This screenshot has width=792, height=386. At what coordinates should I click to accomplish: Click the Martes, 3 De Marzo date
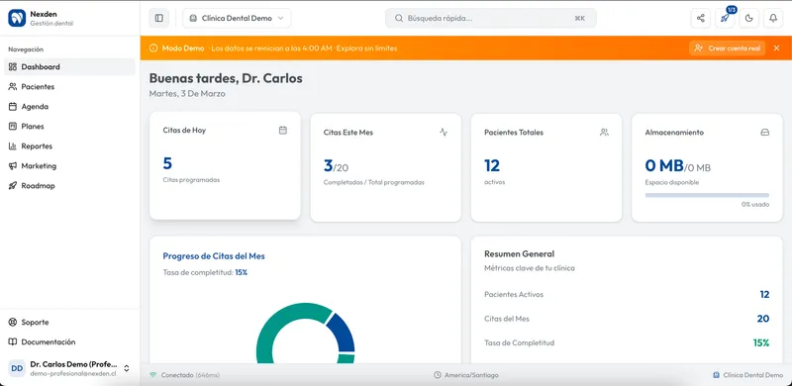pos(187,93)
